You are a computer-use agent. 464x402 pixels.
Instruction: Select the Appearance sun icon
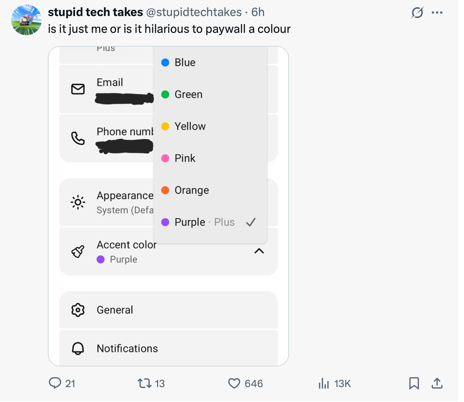[78, 202]
